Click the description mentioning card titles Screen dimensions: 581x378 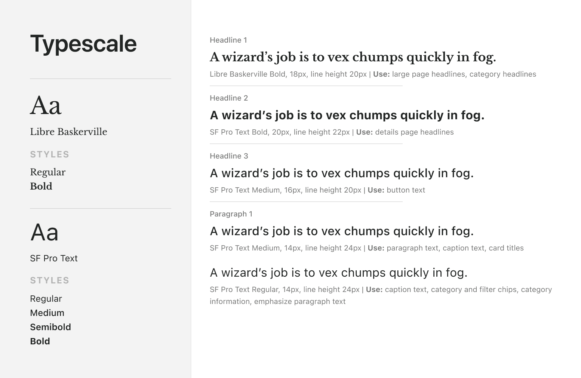click(366, 248)
